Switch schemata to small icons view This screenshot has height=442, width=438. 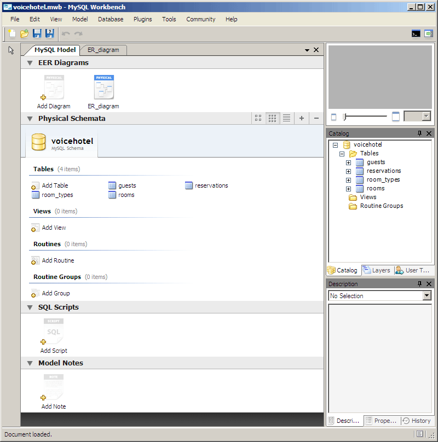(x=272, y=118)
